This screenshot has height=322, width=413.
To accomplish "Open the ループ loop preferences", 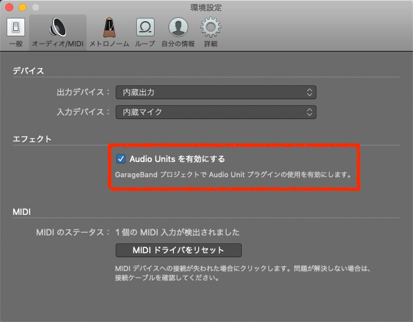I will point(145,32).
